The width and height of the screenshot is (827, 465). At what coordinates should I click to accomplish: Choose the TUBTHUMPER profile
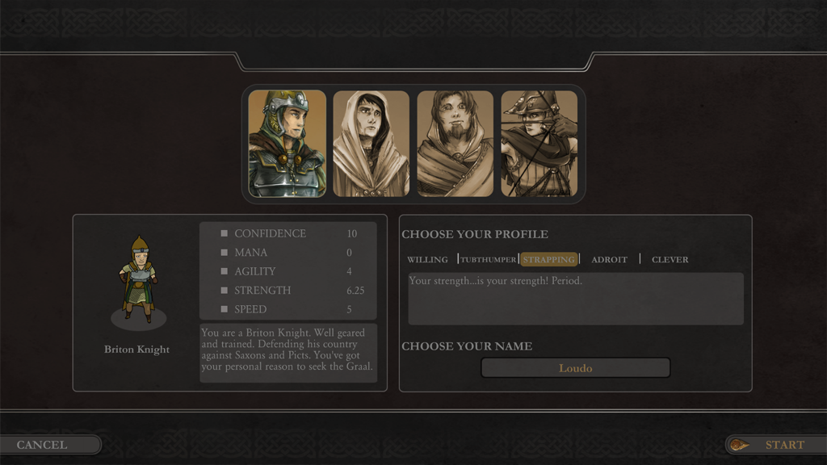[489, 259]
